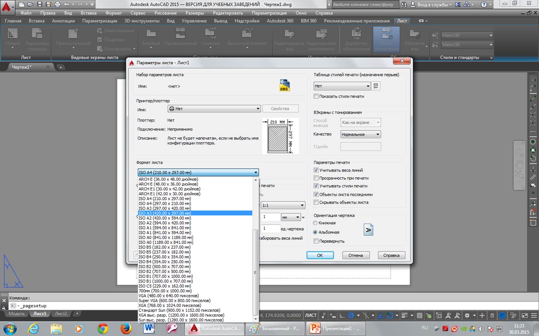Click the binoculars search icon
The width and height of the screenshot is (539, 336).
point(404,5)
